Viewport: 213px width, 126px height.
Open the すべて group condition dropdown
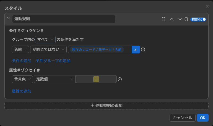point(45,40)
